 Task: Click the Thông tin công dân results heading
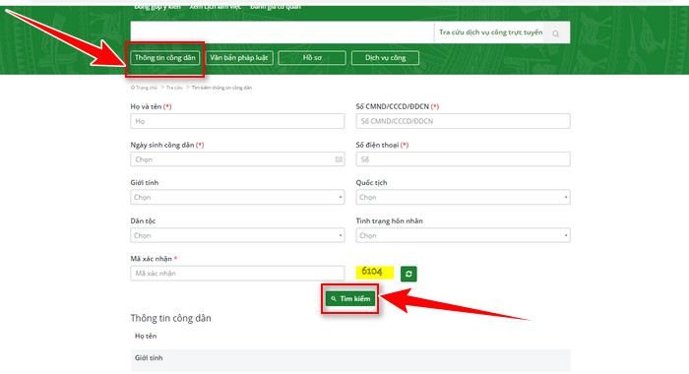tap(171, 318)
